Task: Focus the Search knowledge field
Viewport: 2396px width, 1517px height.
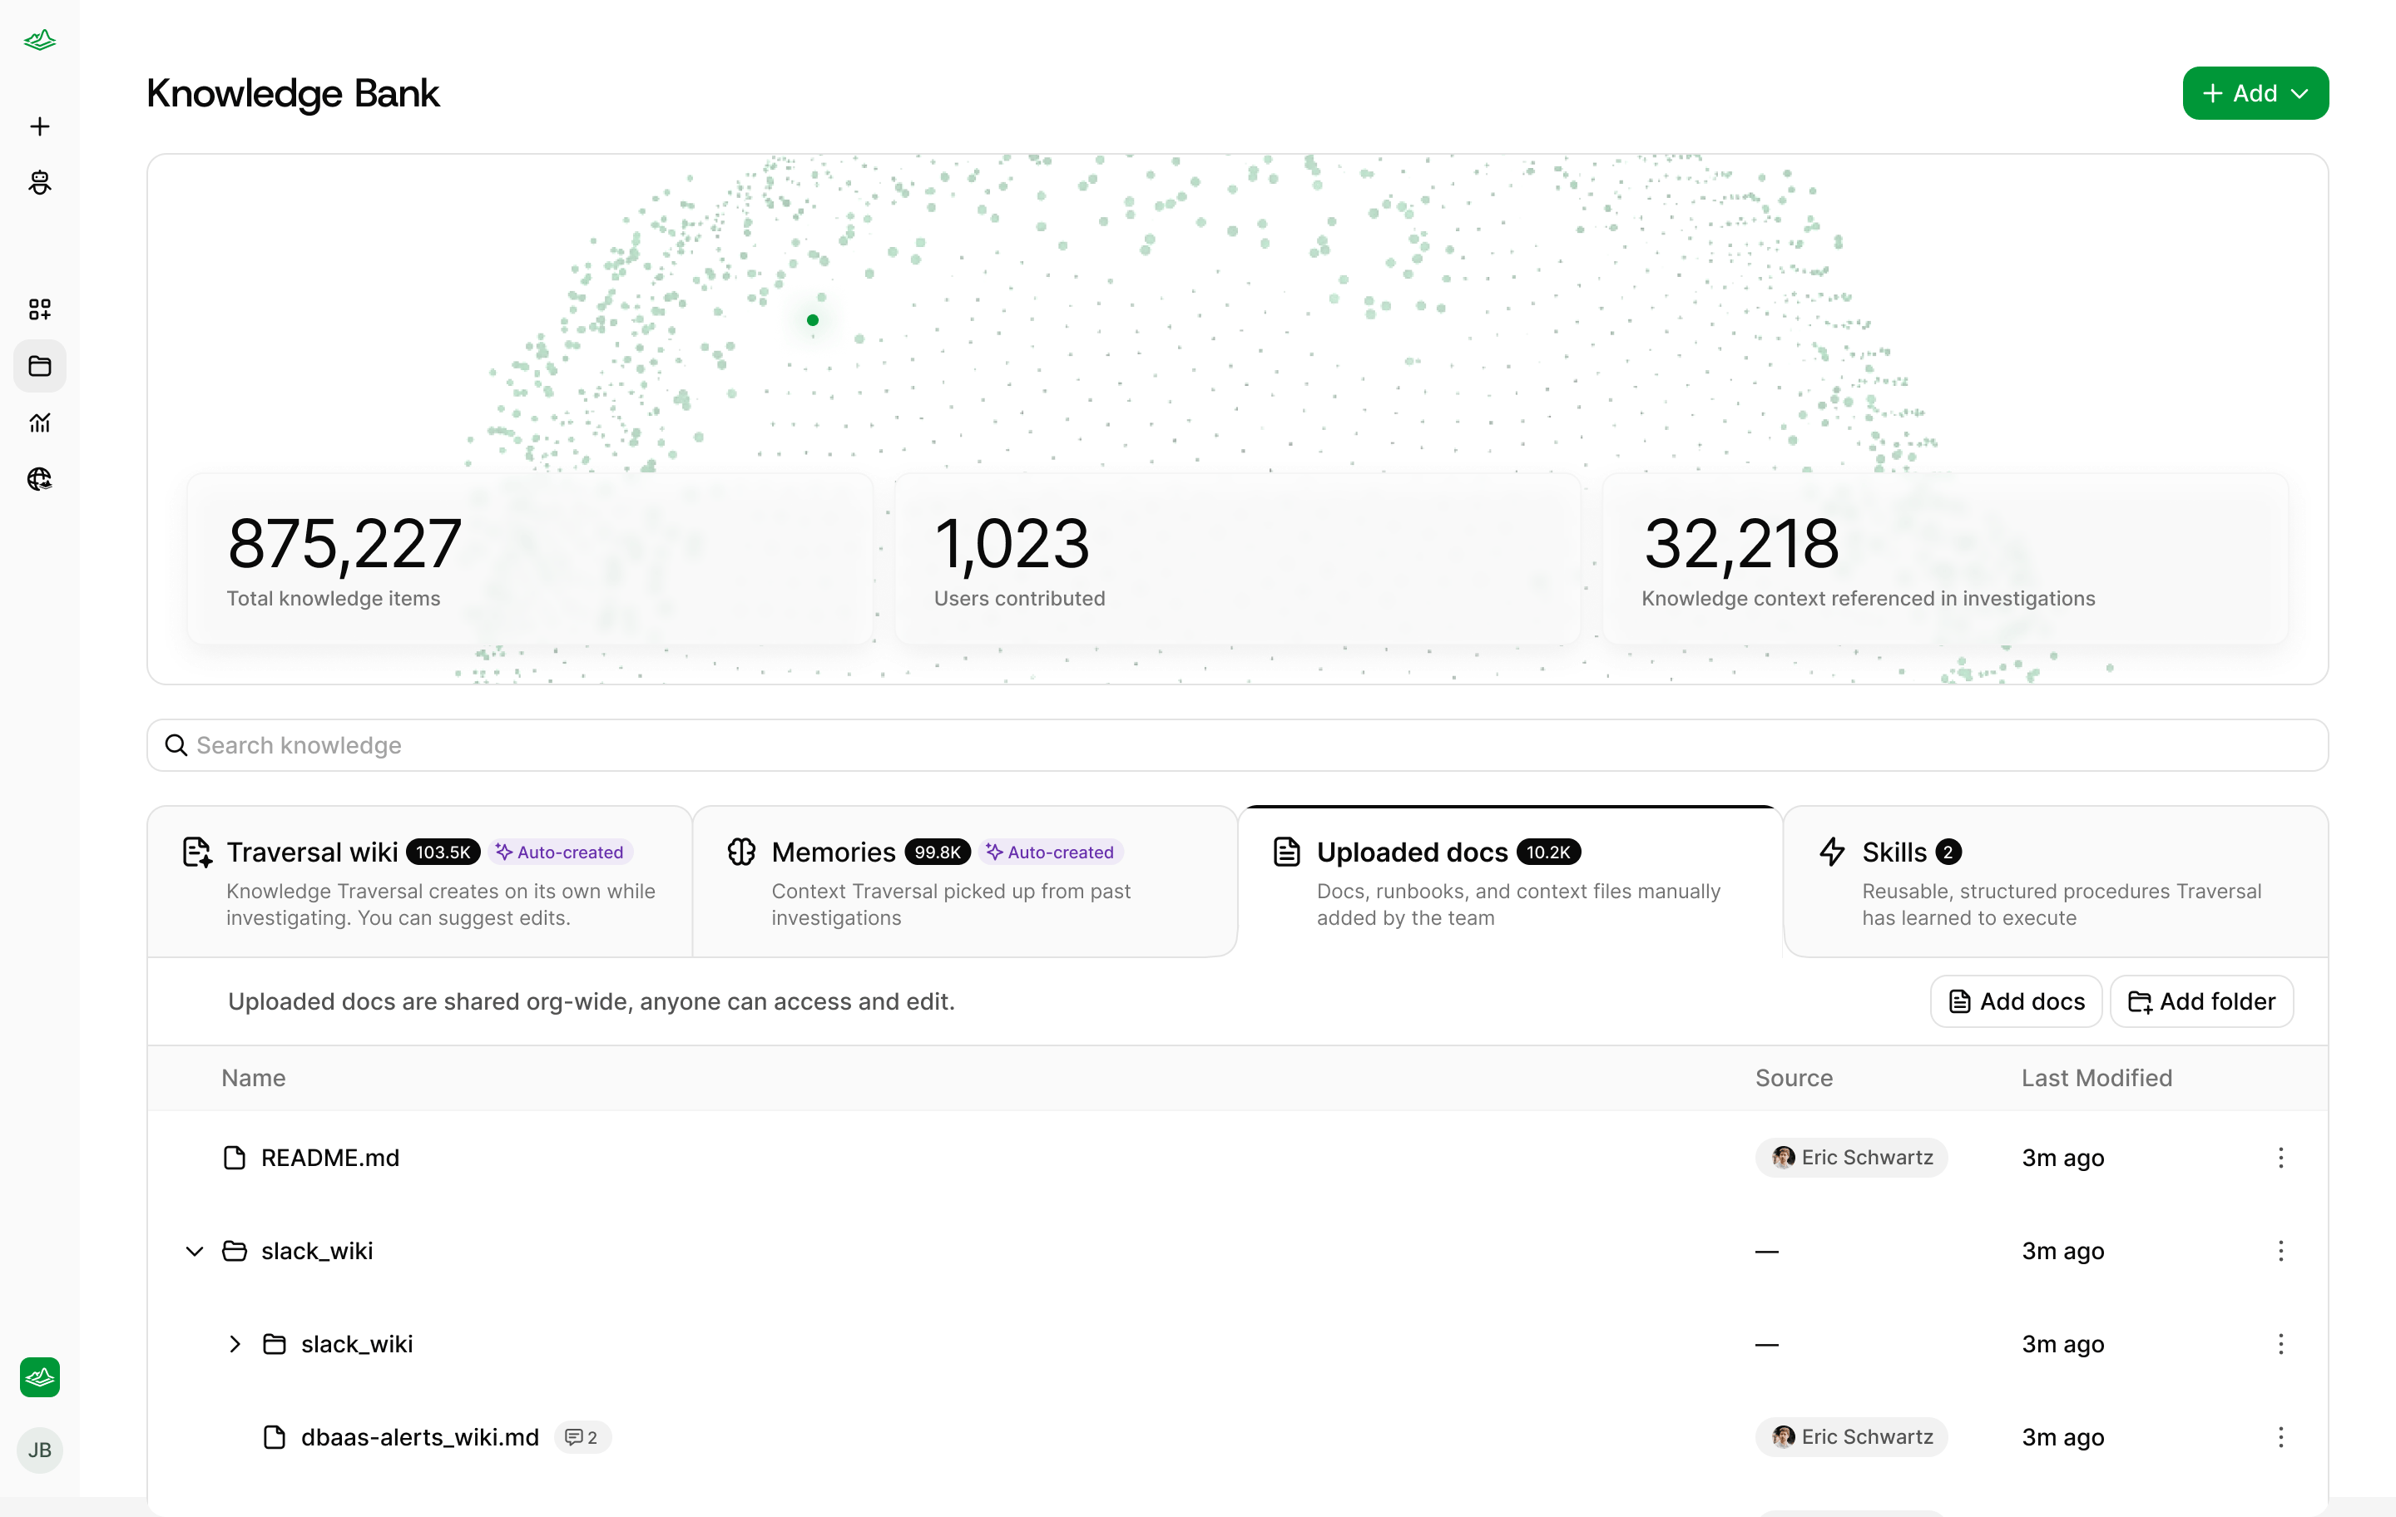Action: tap(1237, 745)
